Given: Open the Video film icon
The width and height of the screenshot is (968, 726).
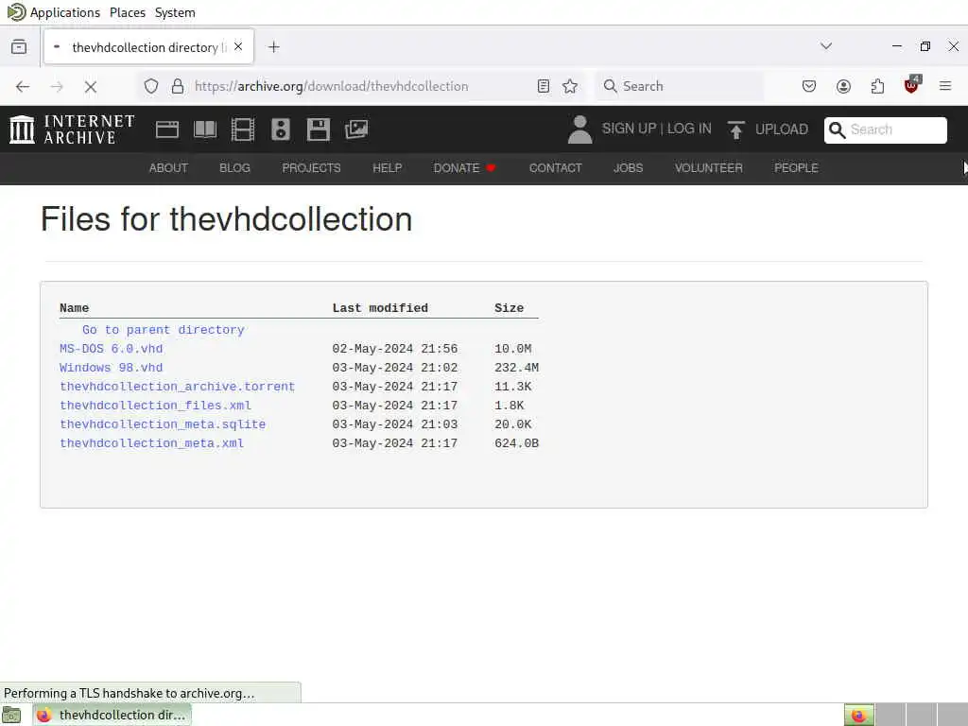Looking at the screenshot, I should pyautogui.click(x=243, y=130).
